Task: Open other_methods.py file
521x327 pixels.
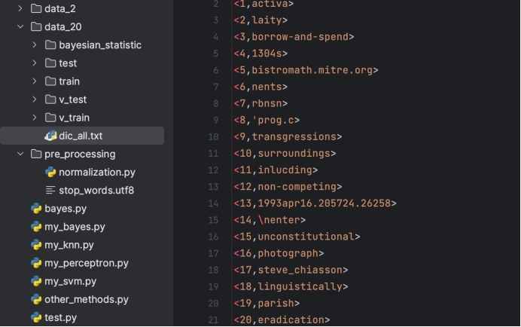Action: [86, 299]
